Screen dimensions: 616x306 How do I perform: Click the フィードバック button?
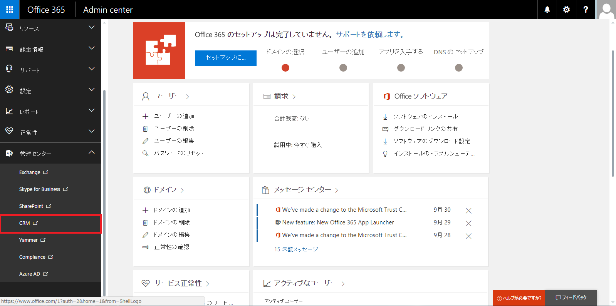coord(571,298)
